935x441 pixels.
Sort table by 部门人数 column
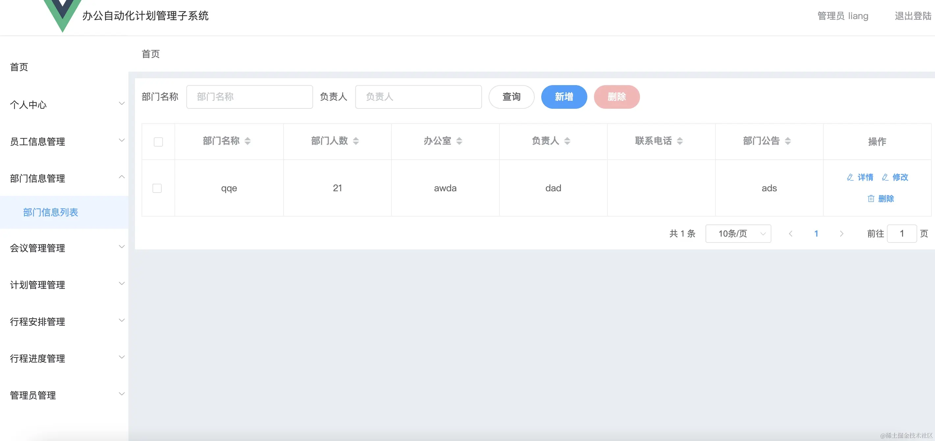point(356,141)
